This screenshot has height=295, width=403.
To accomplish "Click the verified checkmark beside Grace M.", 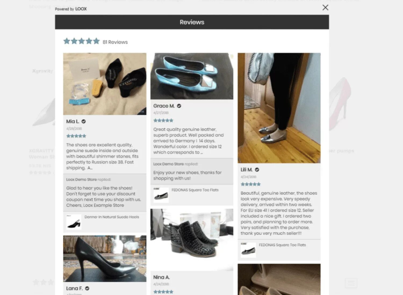I will (179, 106).
